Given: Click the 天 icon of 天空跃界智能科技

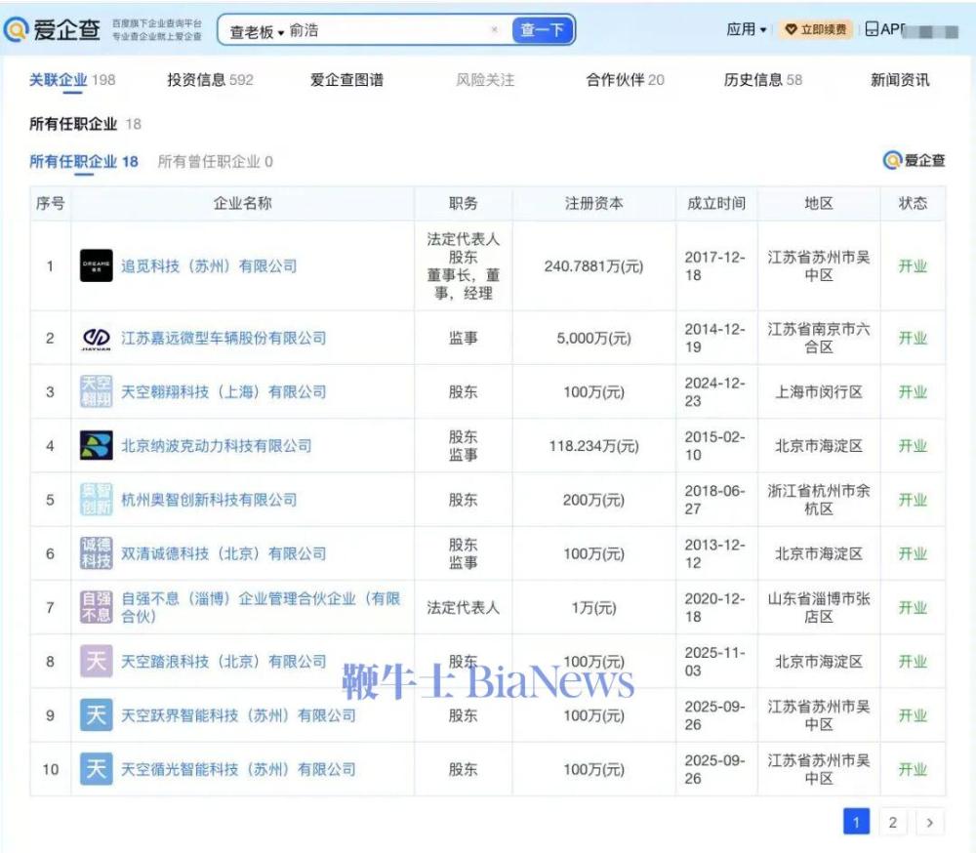Looking at the screenshot, I should pos(97,715).
